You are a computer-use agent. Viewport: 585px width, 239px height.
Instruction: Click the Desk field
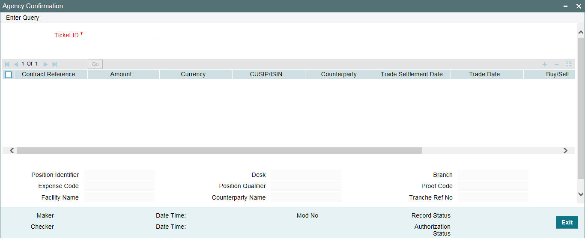tap(306, 174)
